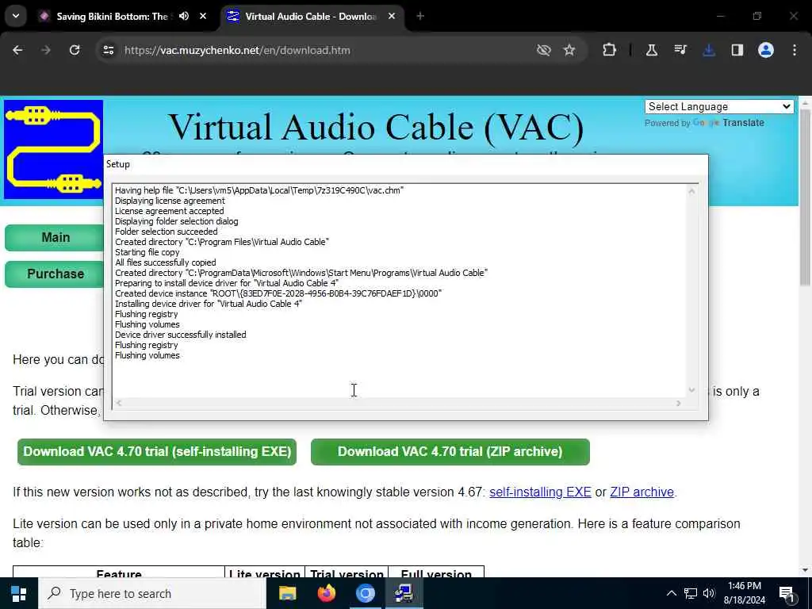Close the Virtual Audio Cable tab
The width and height of the screenshot is (812, 609).
tap(392, 16)
